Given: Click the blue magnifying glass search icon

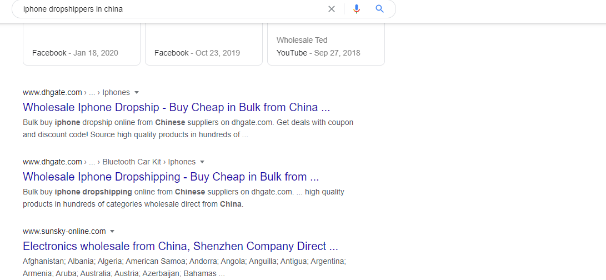Looking at the screenshot, I should (x=379, y=9).
